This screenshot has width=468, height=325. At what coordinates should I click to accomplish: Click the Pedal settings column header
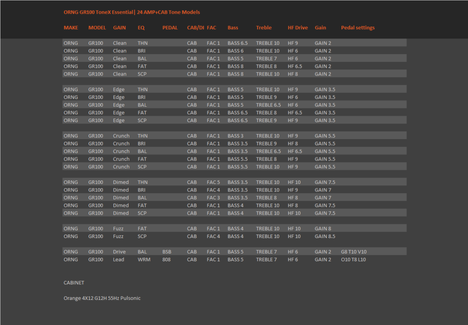tap(357, 27)
